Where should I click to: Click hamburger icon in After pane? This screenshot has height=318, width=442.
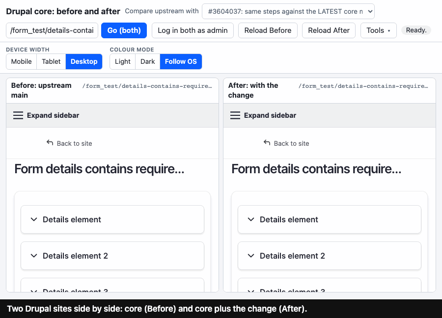(235, 115)
